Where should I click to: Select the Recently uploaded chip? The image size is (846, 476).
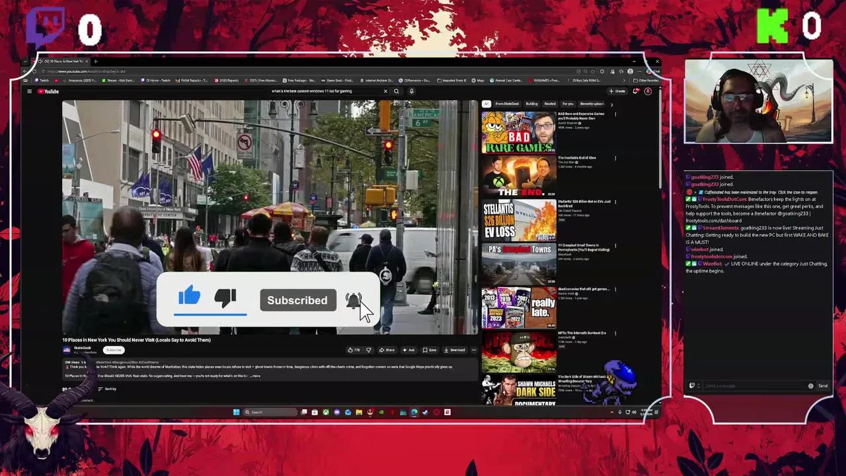[592, 104]
